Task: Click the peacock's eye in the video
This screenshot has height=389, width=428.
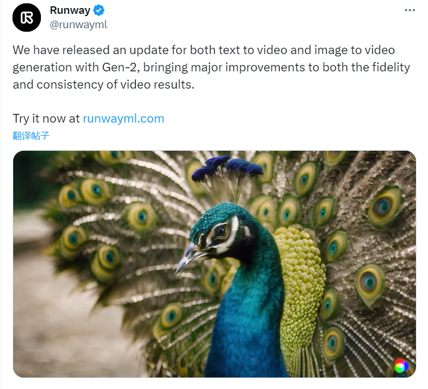Action: click(x=220, y=232)
